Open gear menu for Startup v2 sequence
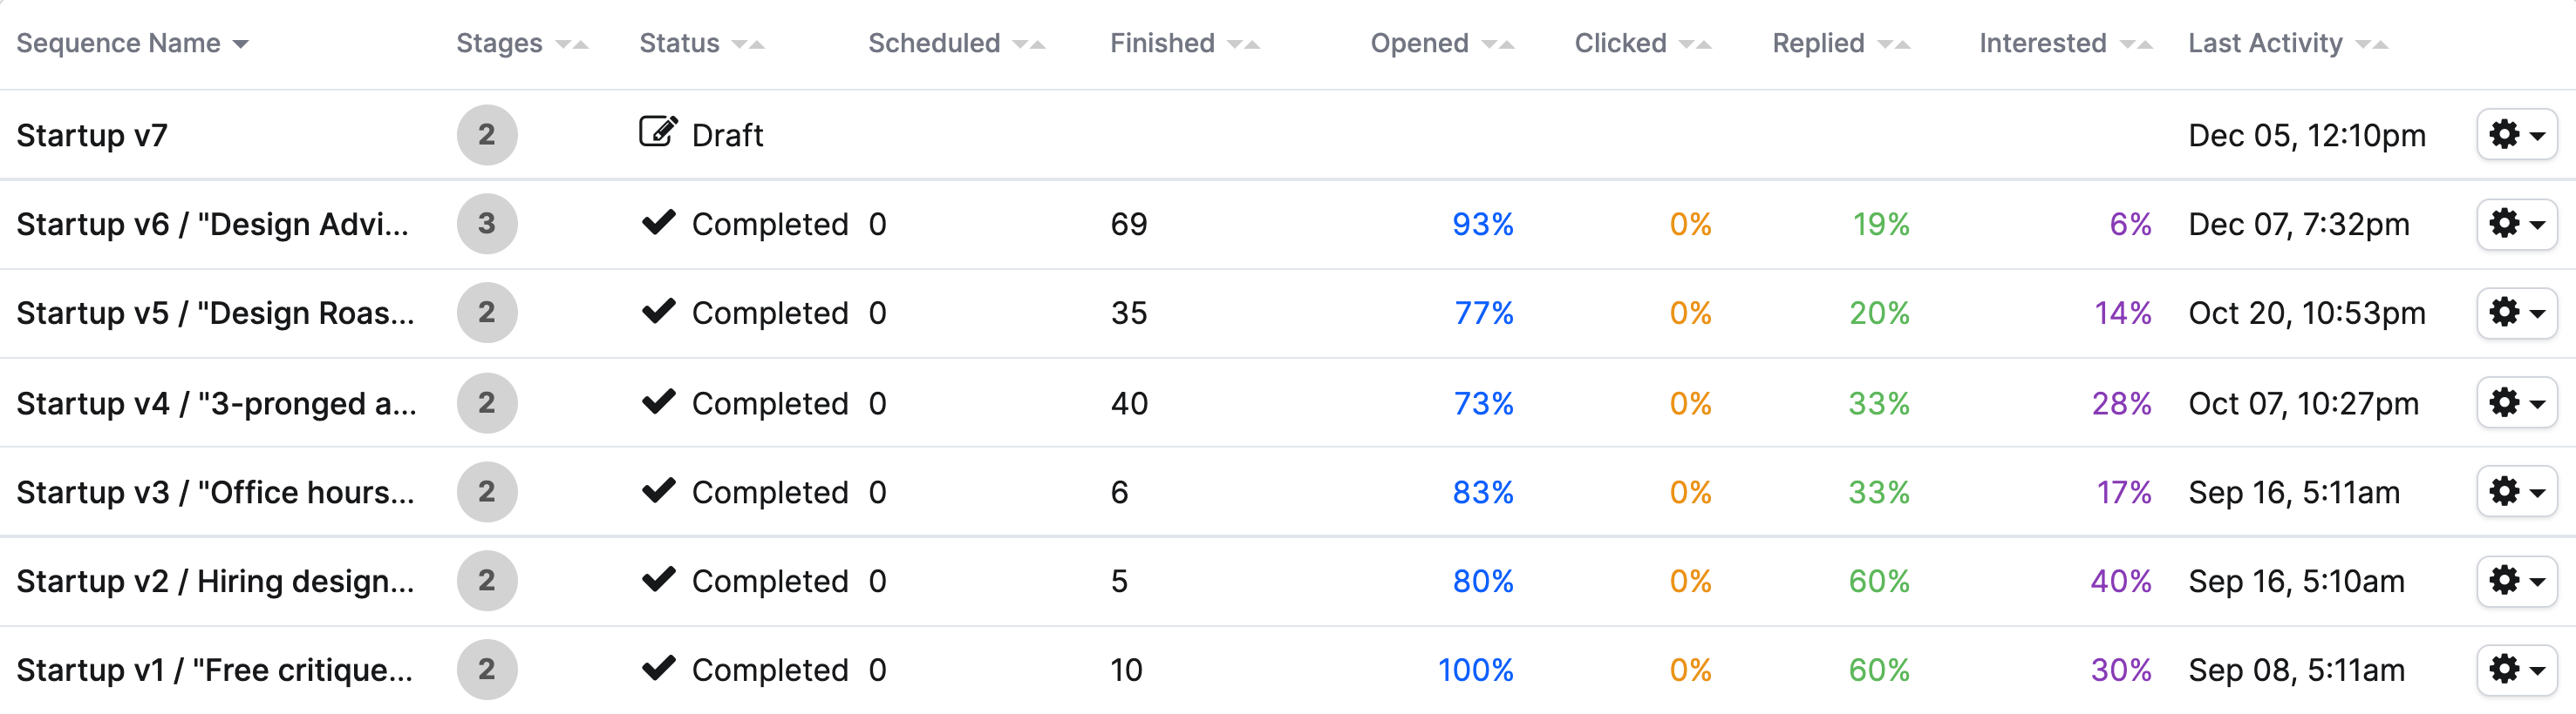2576x714 pixels. pyautogui.click(x=2516, y=580)
